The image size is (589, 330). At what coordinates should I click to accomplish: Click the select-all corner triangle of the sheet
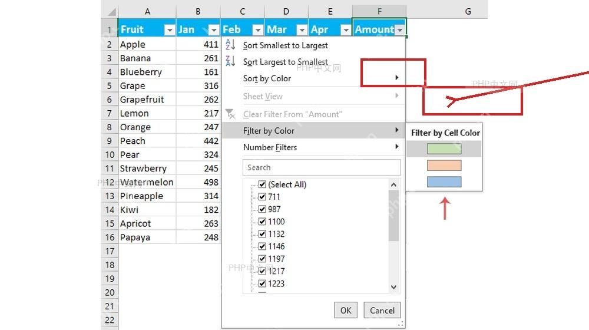[x=111, y=12]
